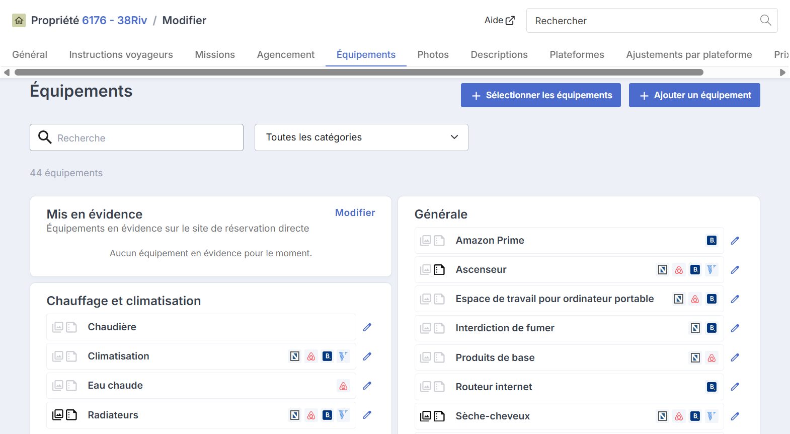The width and height of the screenshot is (790, 434).
Task: Click the Modifier link in Mis en évidence
Action: [355, 212]
